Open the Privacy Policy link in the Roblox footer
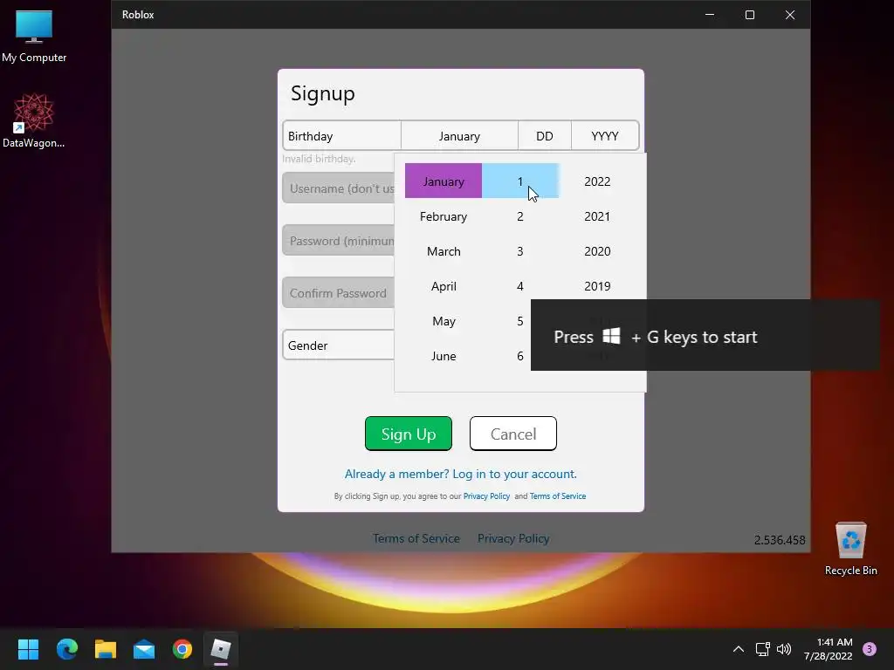This screenshot has width=894, height=670. point(513,538)
